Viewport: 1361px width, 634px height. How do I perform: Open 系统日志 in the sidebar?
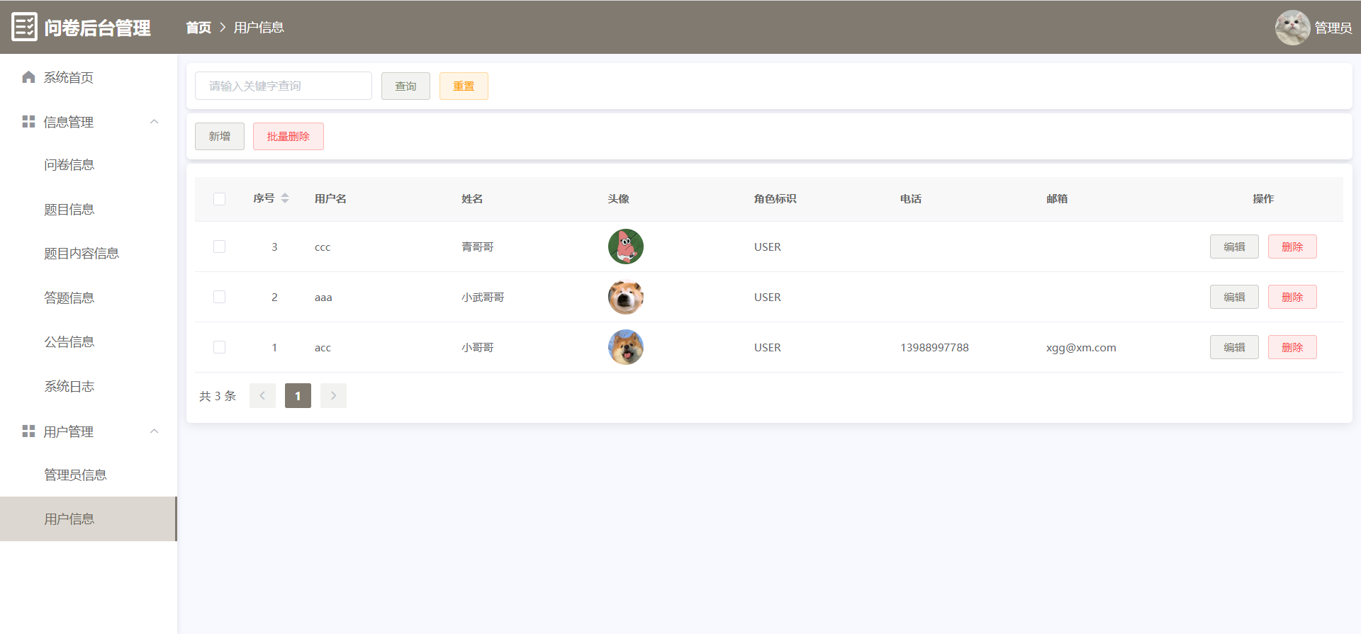(x=89, y=387)
